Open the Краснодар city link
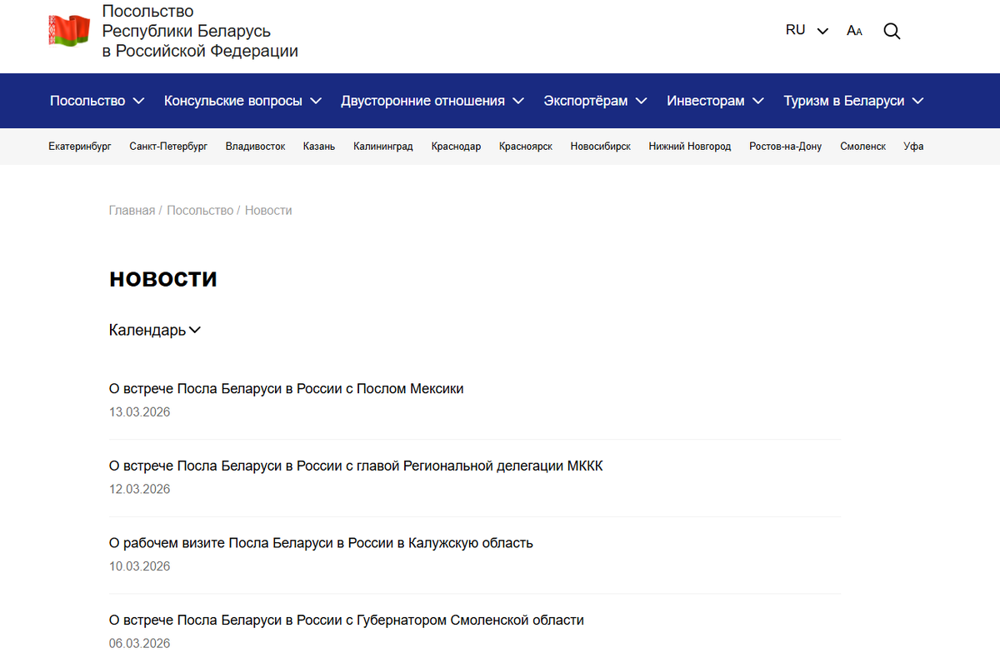 (456, 147)
